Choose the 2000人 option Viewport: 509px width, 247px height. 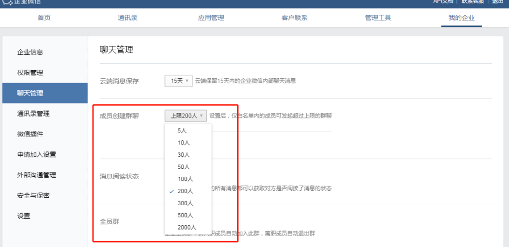pyautogui.click(x=186, y=227)
